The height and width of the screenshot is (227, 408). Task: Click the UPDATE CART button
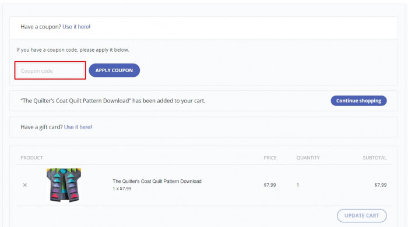pos(362,215)
